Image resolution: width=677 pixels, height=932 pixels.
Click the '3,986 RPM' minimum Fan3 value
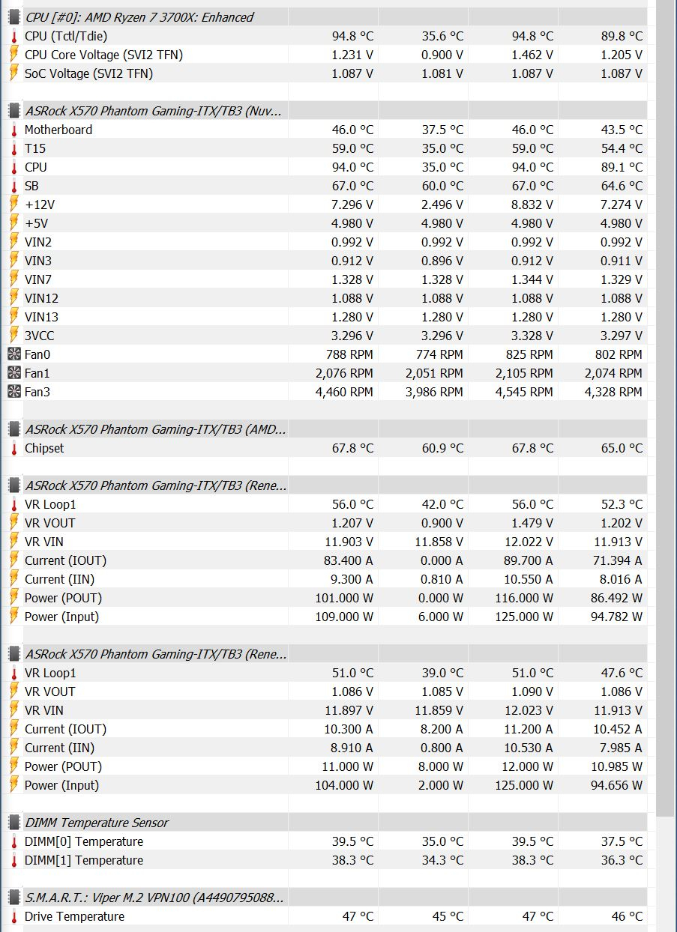click(434, 391)
